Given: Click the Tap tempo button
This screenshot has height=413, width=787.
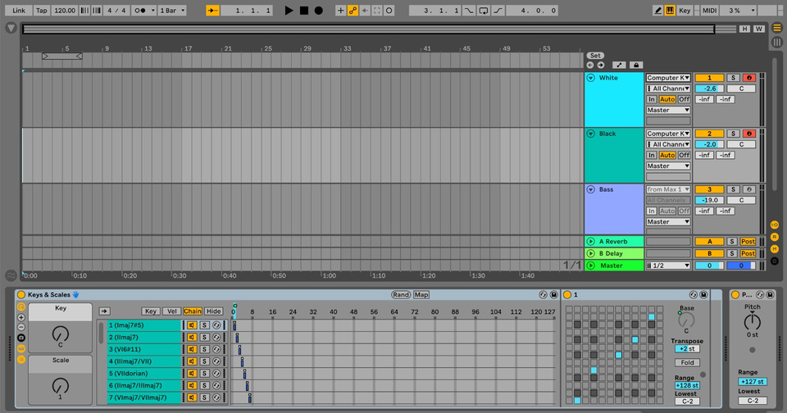Looking at the screenshot, I should click(x=41, y=11).
